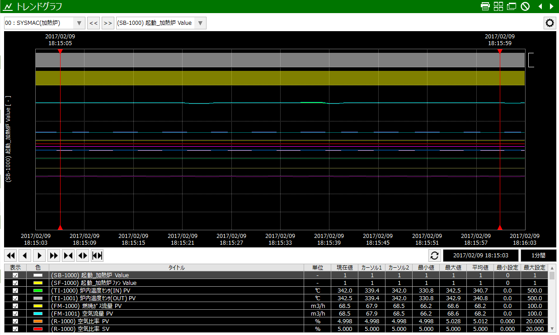Click the double-left rewind arrow button
Image resolution: width=559 pixels, height=335 pixels.
pos(11,256)
